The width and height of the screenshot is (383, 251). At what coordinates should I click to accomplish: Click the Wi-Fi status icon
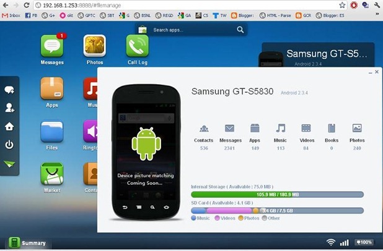coord(331,242)
